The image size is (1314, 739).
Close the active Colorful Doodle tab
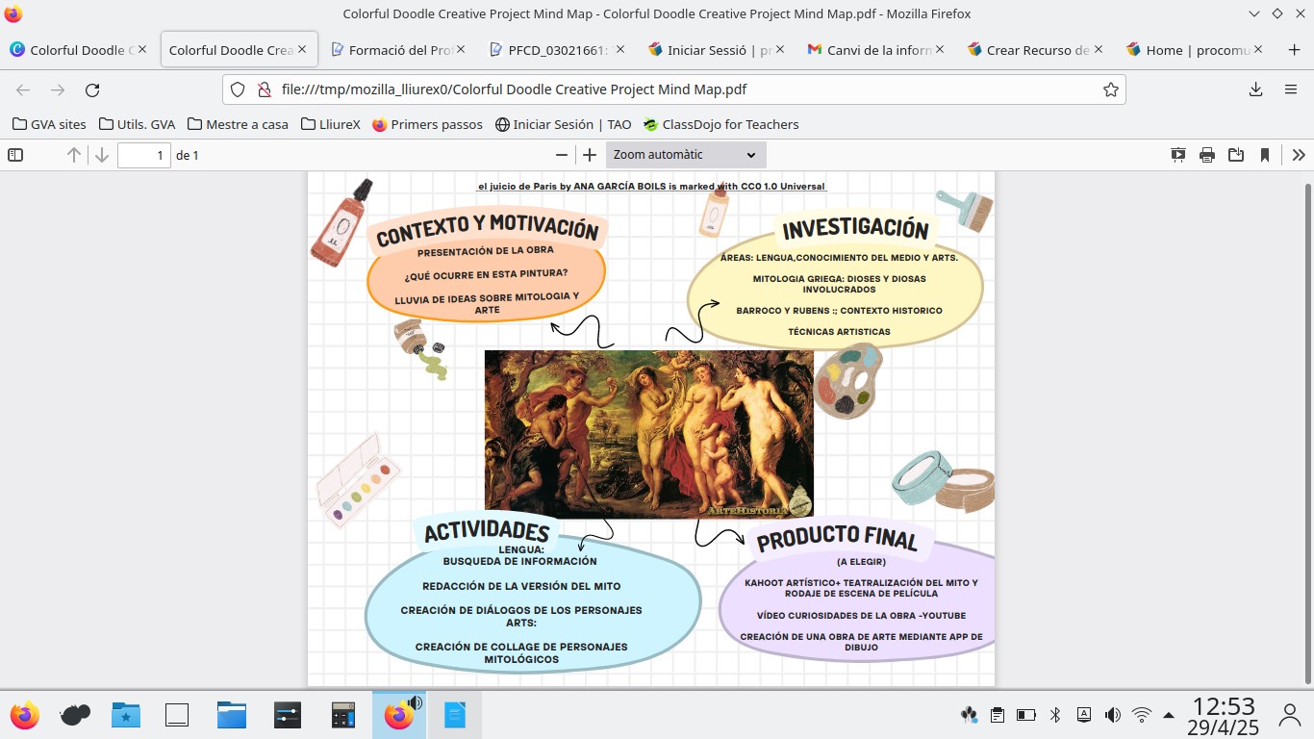(302, 49)
